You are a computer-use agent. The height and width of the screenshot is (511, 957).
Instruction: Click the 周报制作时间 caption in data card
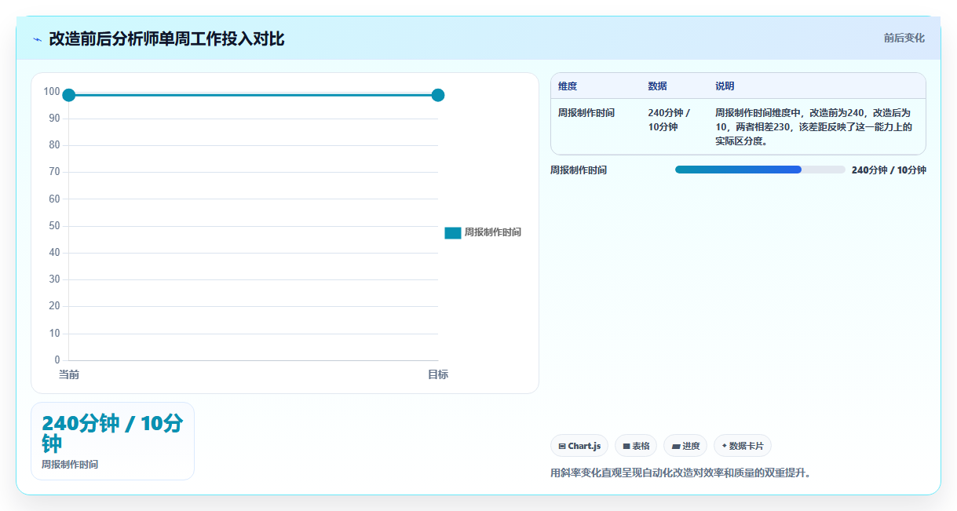pyautogui.click(x=70, y=464)
